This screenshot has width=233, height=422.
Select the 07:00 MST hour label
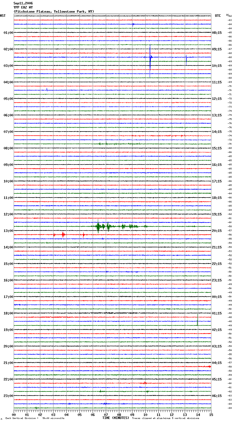pos(8,132)
